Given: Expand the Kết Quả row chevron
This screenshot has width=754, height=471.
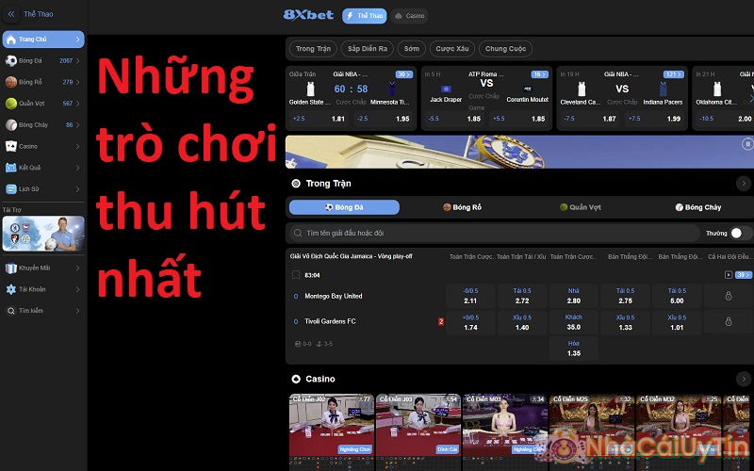Looking at the screenshot, I should [78, 168].
